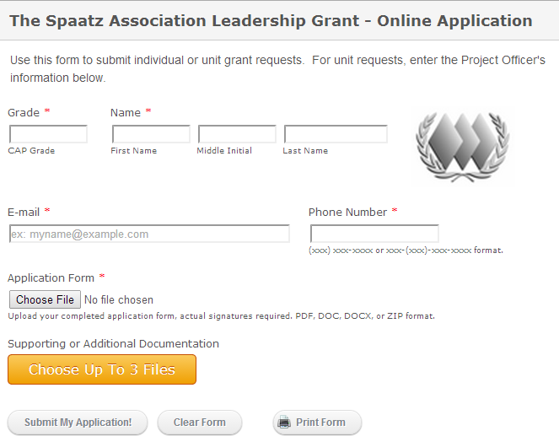Image resolution: width=559 pixels, height=447 pixels.
Task: Submit My Application button click
Action: click(78, 422)
